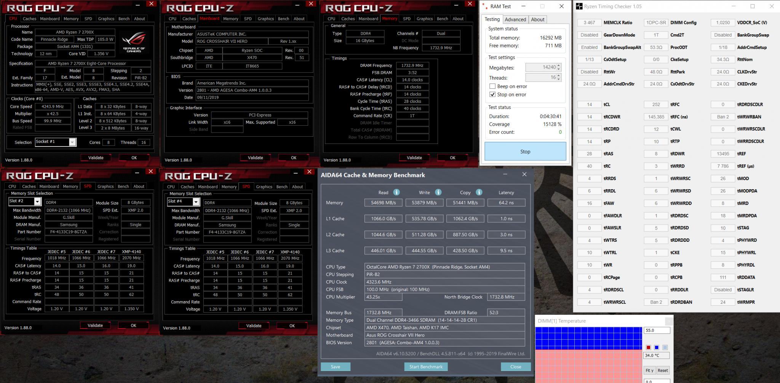Click the Stop button in RAM Test

click(x=525, y=152)
